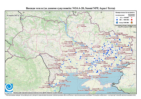Select the blue flame legend icon
Screen dimensions: 141x99
click(x=117, y=22)
